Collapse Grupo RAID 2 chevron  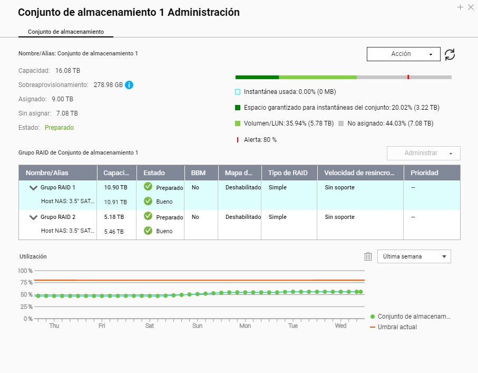[34, 217]
